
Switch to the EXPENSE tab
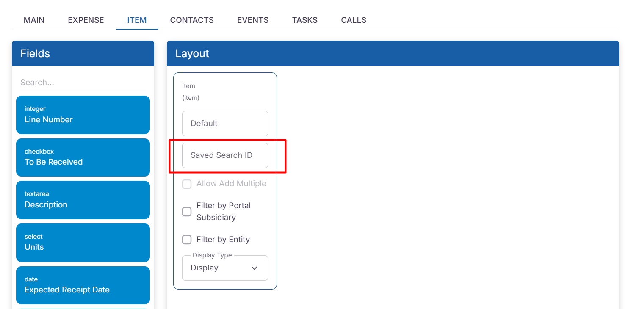point(86,20)
